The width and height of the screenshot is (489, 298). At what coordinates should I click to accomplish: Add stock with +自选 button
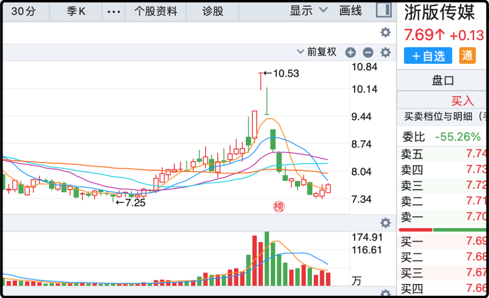click(428, 56)
